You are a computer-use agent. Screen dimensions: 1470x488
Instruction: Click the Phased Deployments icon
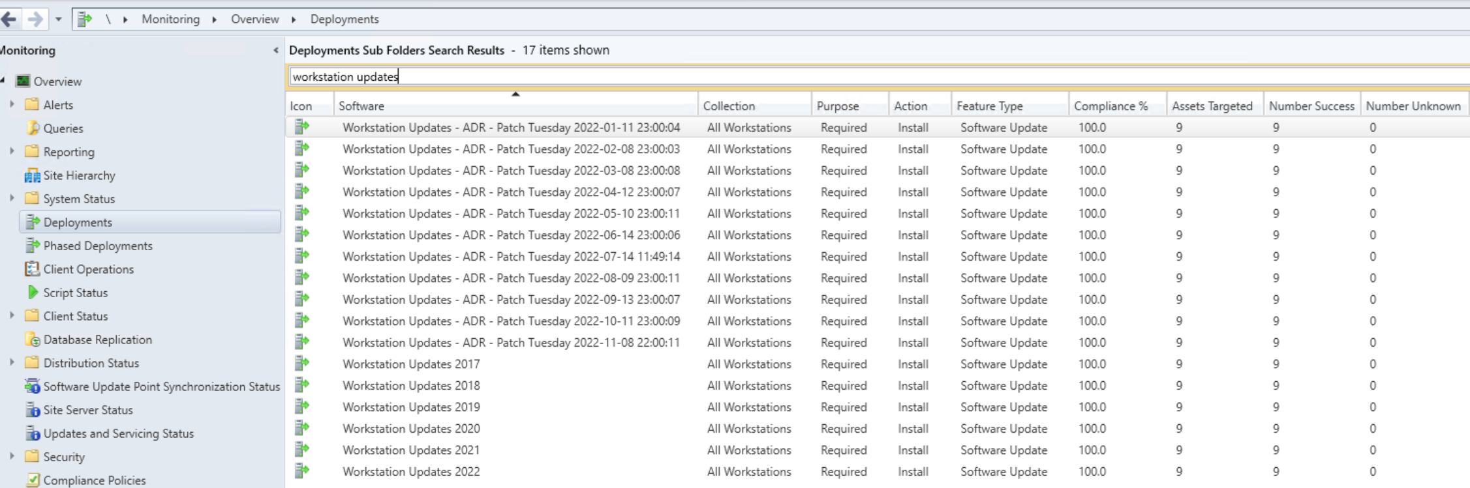pyautogui.click(x=32, y=246)
